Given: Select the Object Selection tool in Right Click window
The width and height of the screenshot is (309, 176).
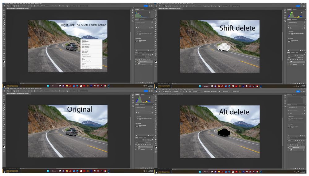Looking at the screenshot, I should pos(4,17).
